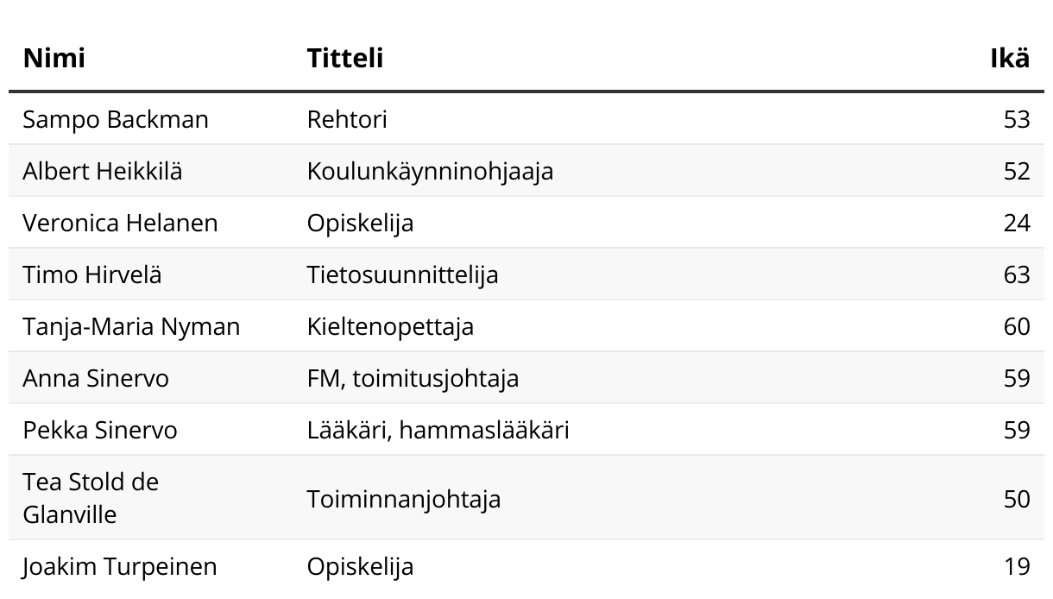Select the name Sampo Backman
Viewport: 1053px width, 599px height.
tap(116, 119)
